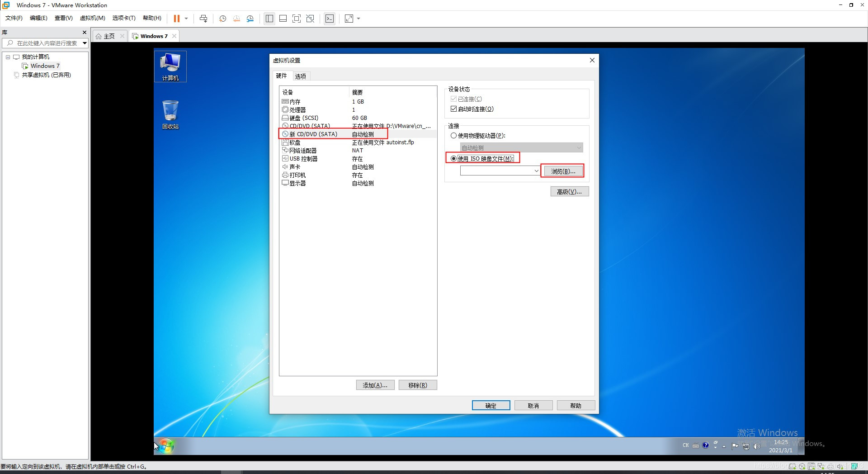Select the 网络适配器 device row

(358, 151)
